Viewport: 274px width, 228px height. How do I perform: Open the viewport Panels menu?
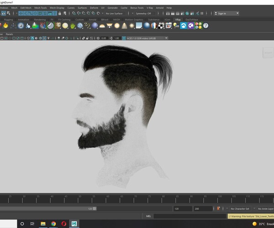(x=9, y=34)
